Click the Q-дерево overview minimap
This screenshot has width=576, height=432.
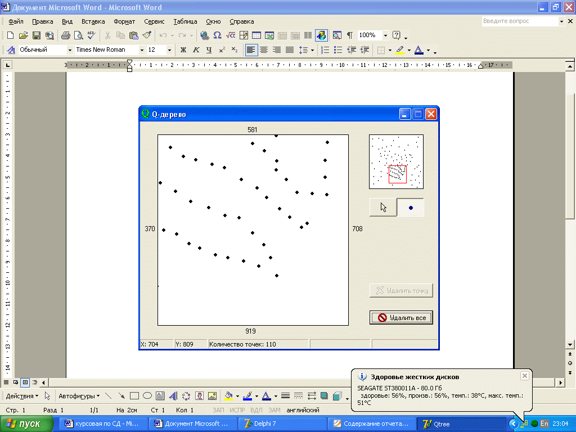point(396,161)
